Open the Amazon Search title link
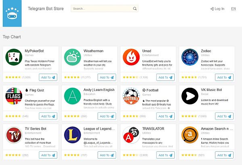The width and height of the screenshot is (242, 165). click(217, 129)
